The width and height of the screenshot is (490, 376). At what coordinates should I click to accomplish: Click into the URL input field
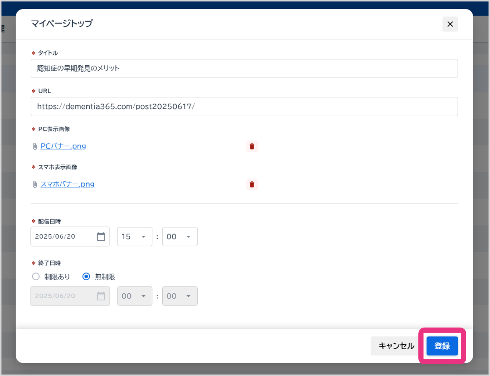point(244,106)
